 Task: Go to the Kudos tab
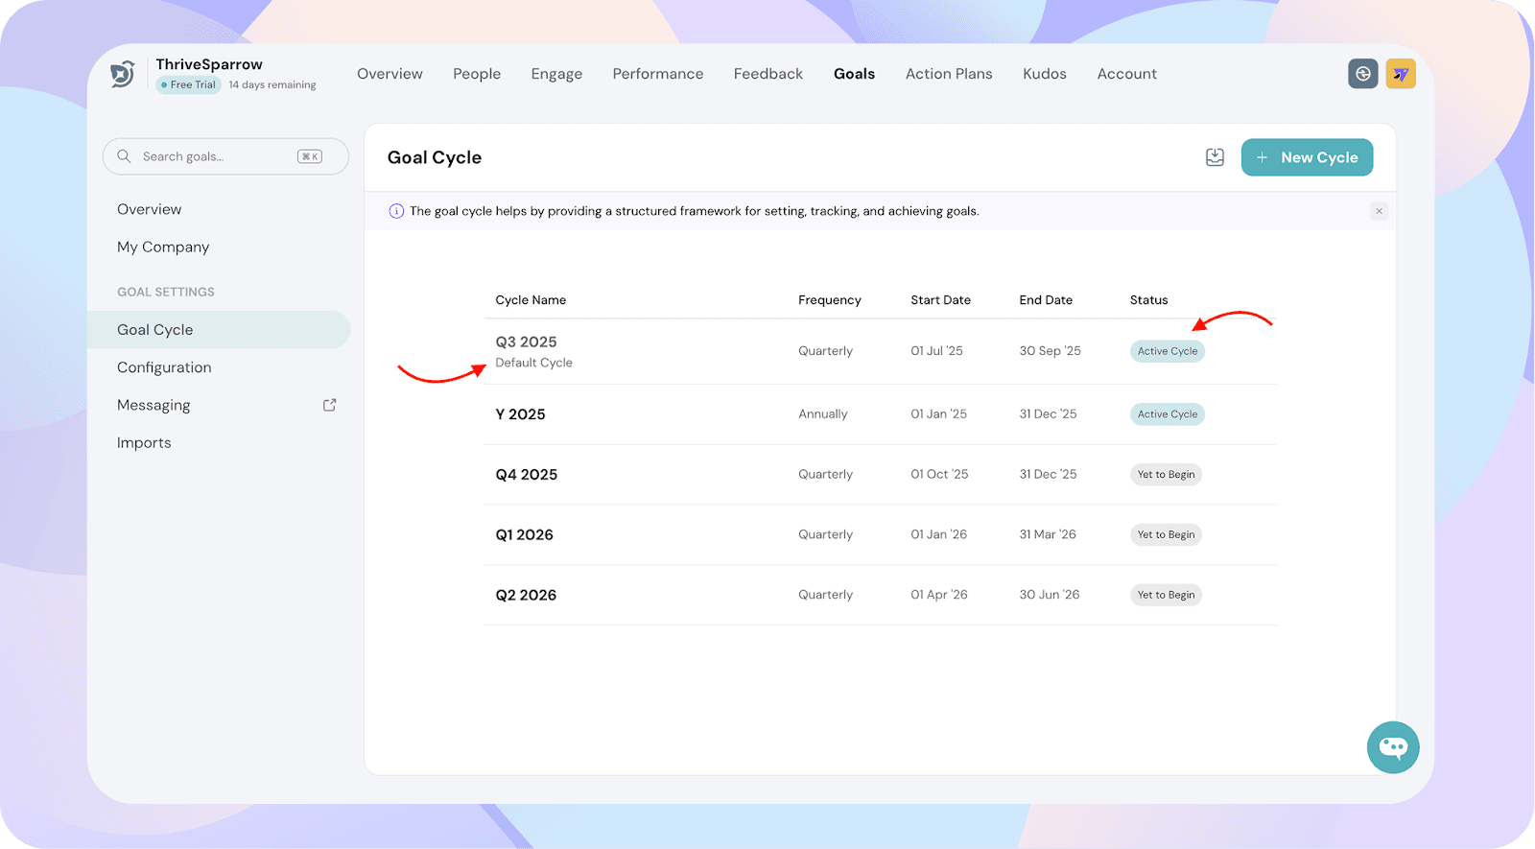[1044, 74]
